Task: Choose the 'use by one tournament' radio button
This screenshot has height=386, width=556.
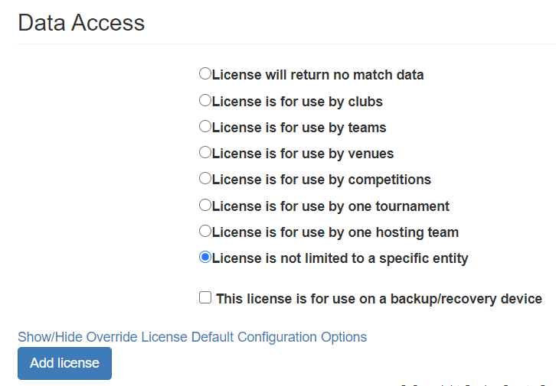Action: coord(204,205)
